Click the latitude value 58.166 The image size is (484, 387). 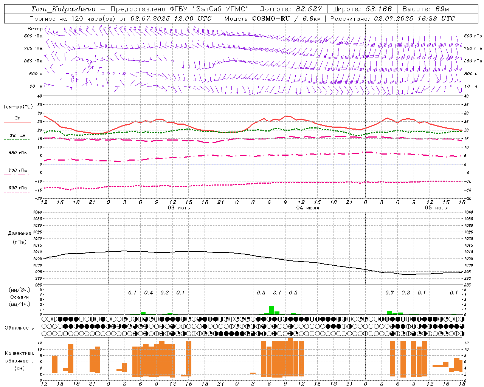(x=378, y=9)
